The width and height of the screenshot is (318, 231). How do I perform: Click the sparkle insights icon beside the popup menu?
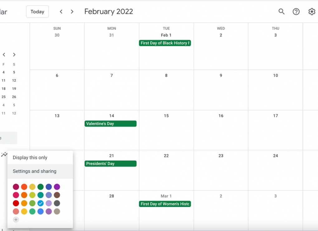(x=4, y=155)
